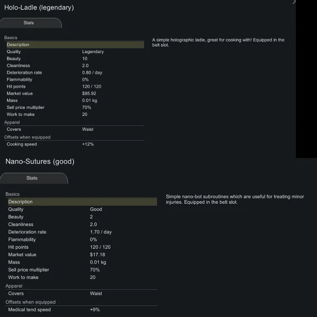Open the Stats tab for Nano-Sutures
Image resolution: width=317 pixels, height=317 pixels.
[32, 178]
